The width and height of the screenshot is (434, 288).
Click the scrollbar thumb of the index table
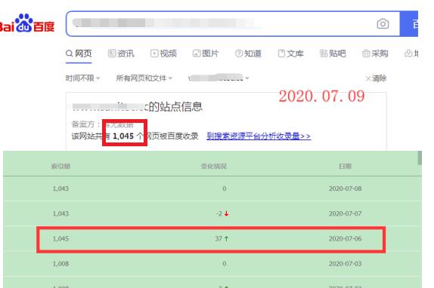[420, 158]
